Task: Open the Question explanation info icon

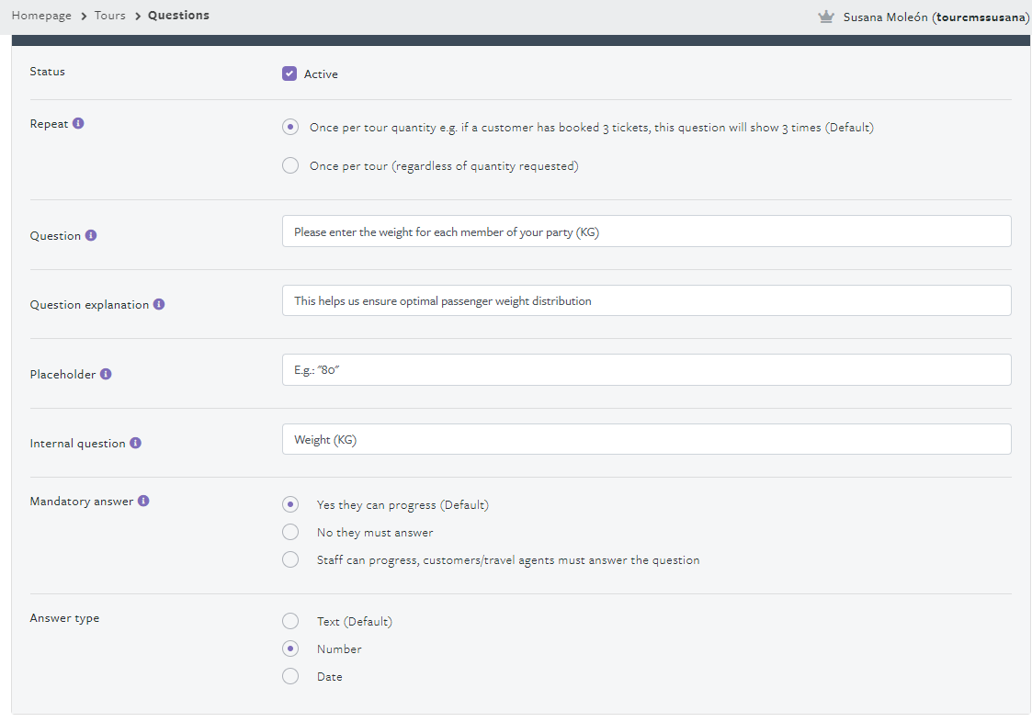Action: [x=159, y=304]
